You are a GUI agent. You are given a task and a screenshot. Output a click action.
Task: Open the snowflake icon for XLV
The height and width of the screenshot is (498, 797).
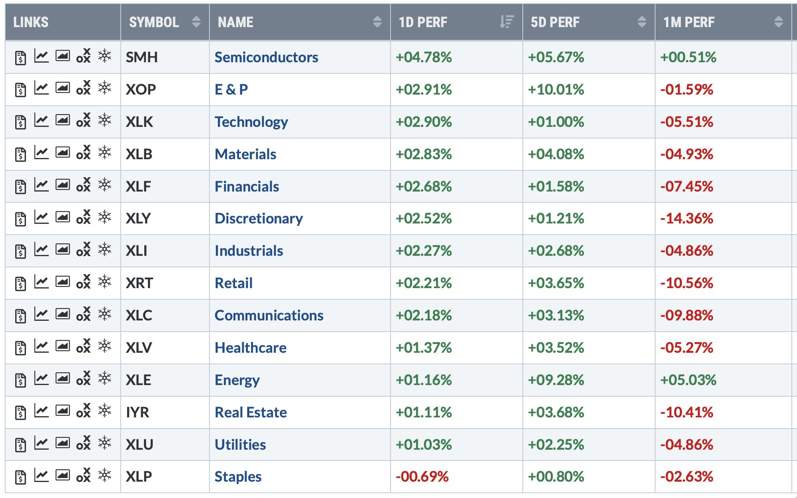(105, 346)
